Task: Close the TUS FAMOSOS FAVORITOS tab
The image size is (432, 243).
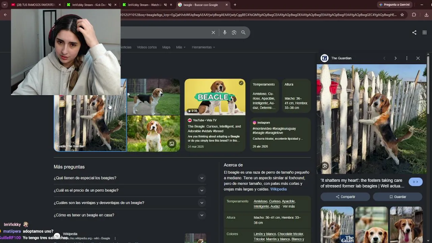Action: coord(60,5)
